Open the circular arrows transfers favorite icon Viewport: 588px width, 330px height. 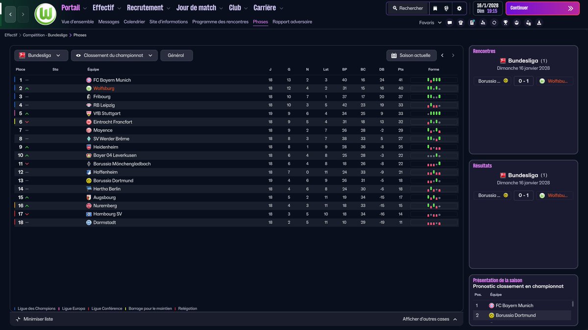(494, 22)
